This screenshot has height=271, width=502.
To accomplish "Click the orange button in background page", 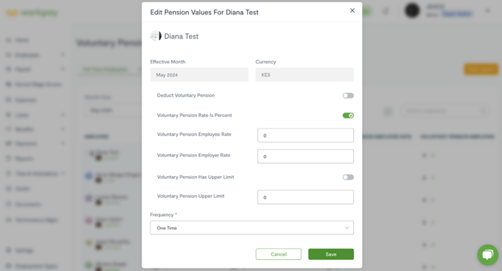I will (x=481, y=69).
